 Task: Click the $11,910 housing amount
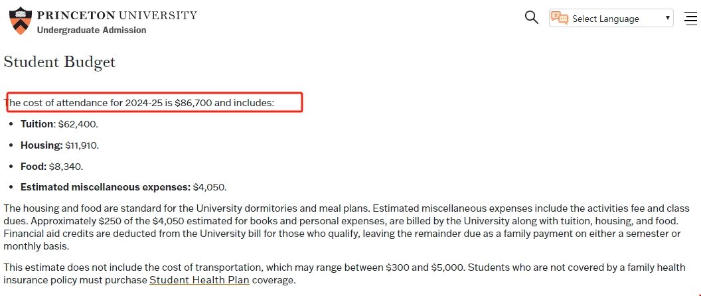click(82, 145)
